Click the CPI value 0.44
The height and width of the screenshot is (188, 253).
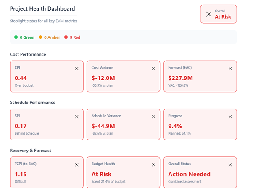tap(21, 78)
